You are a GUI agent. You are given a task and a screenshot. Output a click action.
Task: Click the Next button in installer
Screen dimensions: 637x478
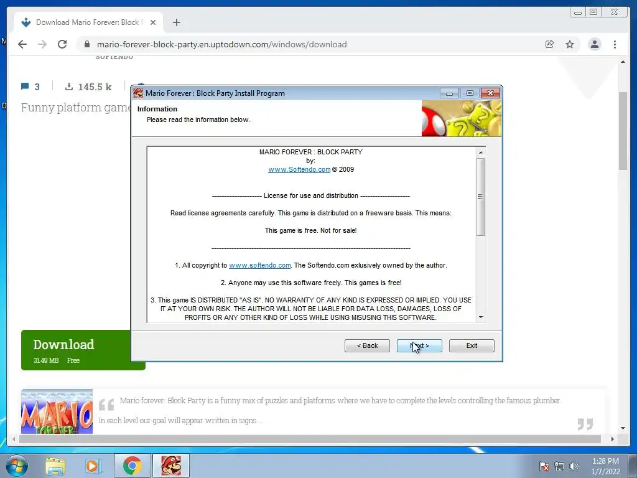pos(419,345)
